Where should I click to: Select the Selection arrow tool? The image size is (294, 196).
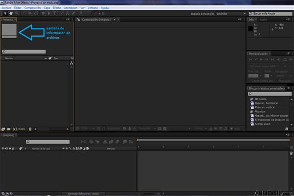[5, 13]
